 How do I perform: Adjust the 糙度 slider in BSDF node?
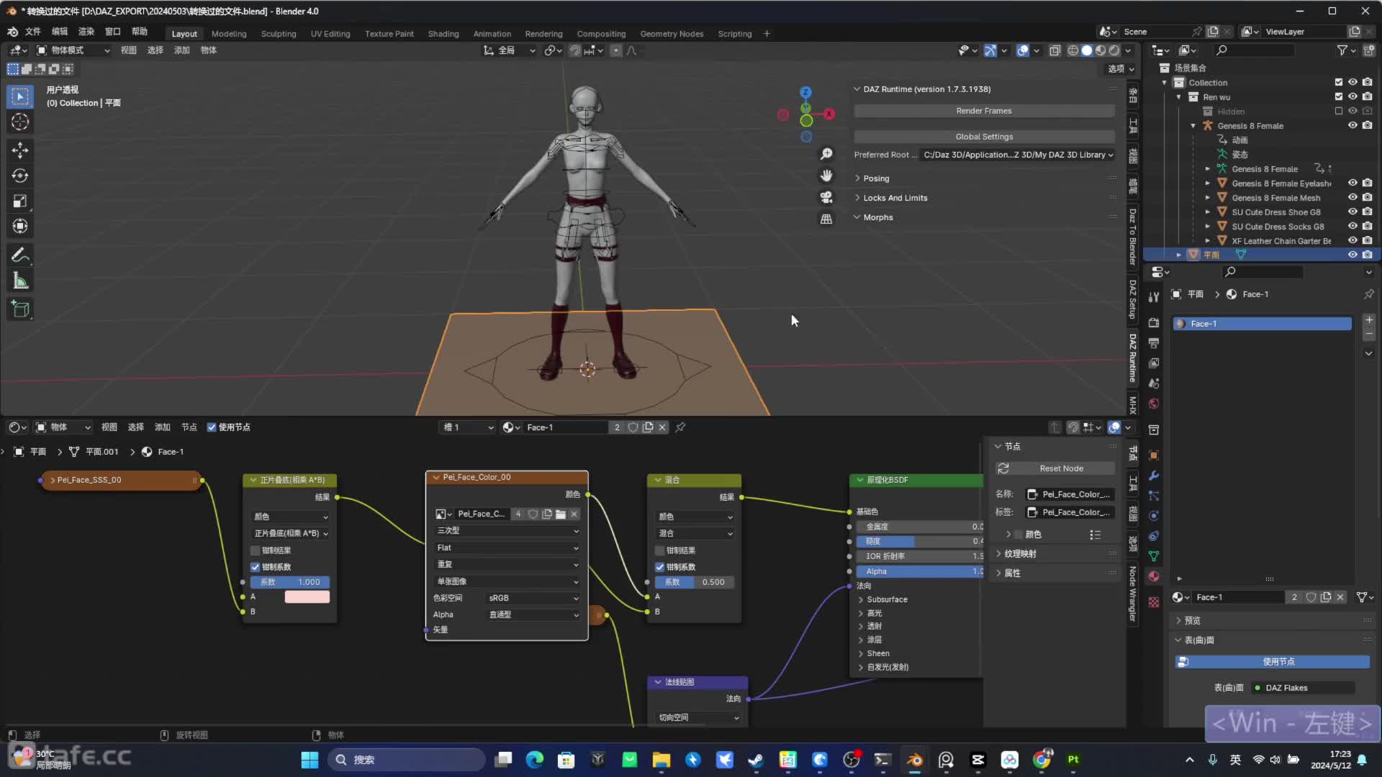point(919,541)
